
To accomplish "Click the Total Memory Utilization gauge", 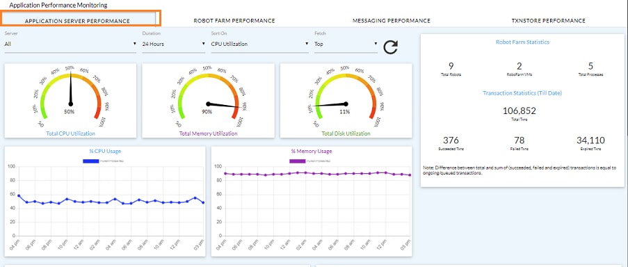I will 208,96.
